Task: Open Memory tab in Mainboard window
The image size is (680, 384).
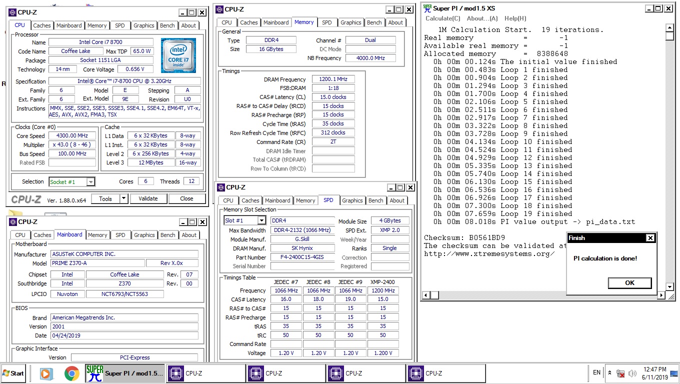Action: coord(97,235)
